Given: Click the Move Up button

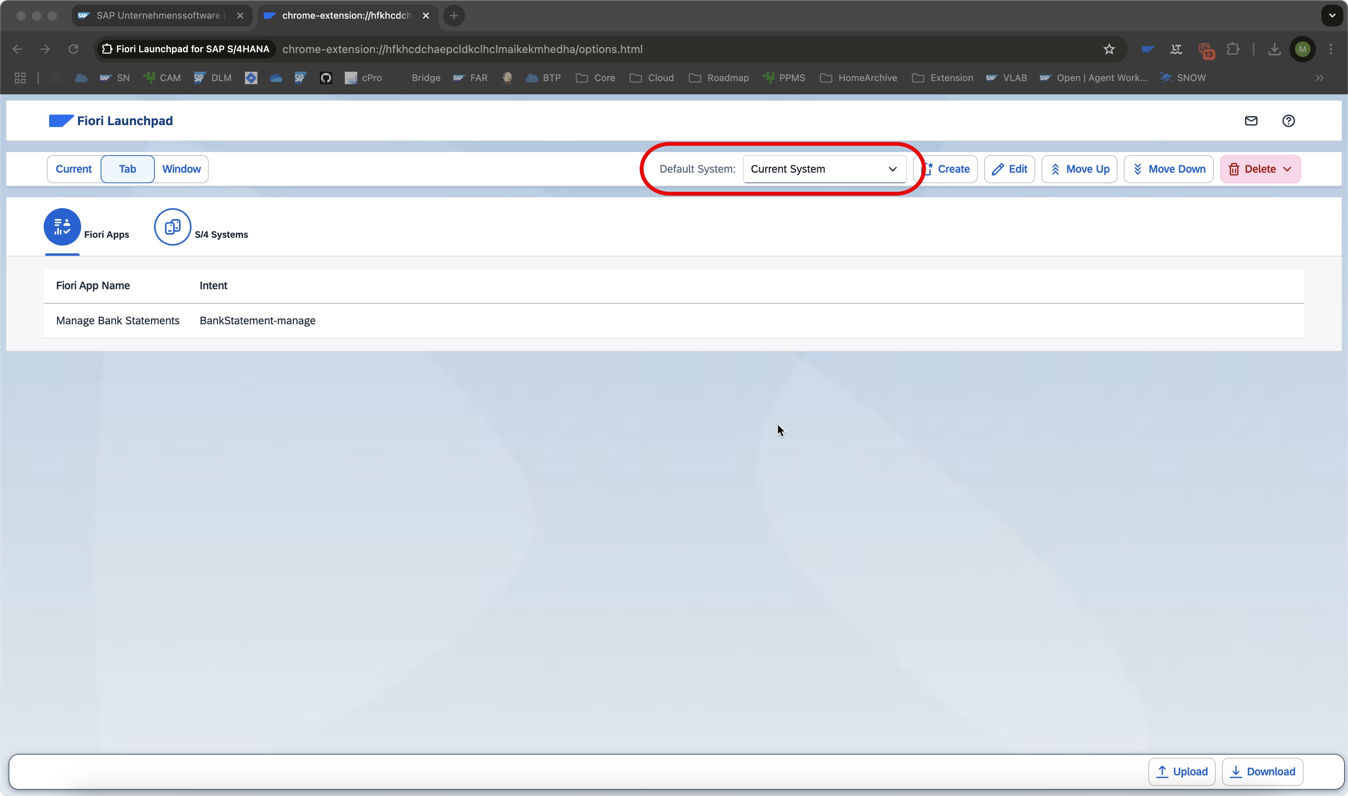Looking at the screenshot, I should point(1080,169).
